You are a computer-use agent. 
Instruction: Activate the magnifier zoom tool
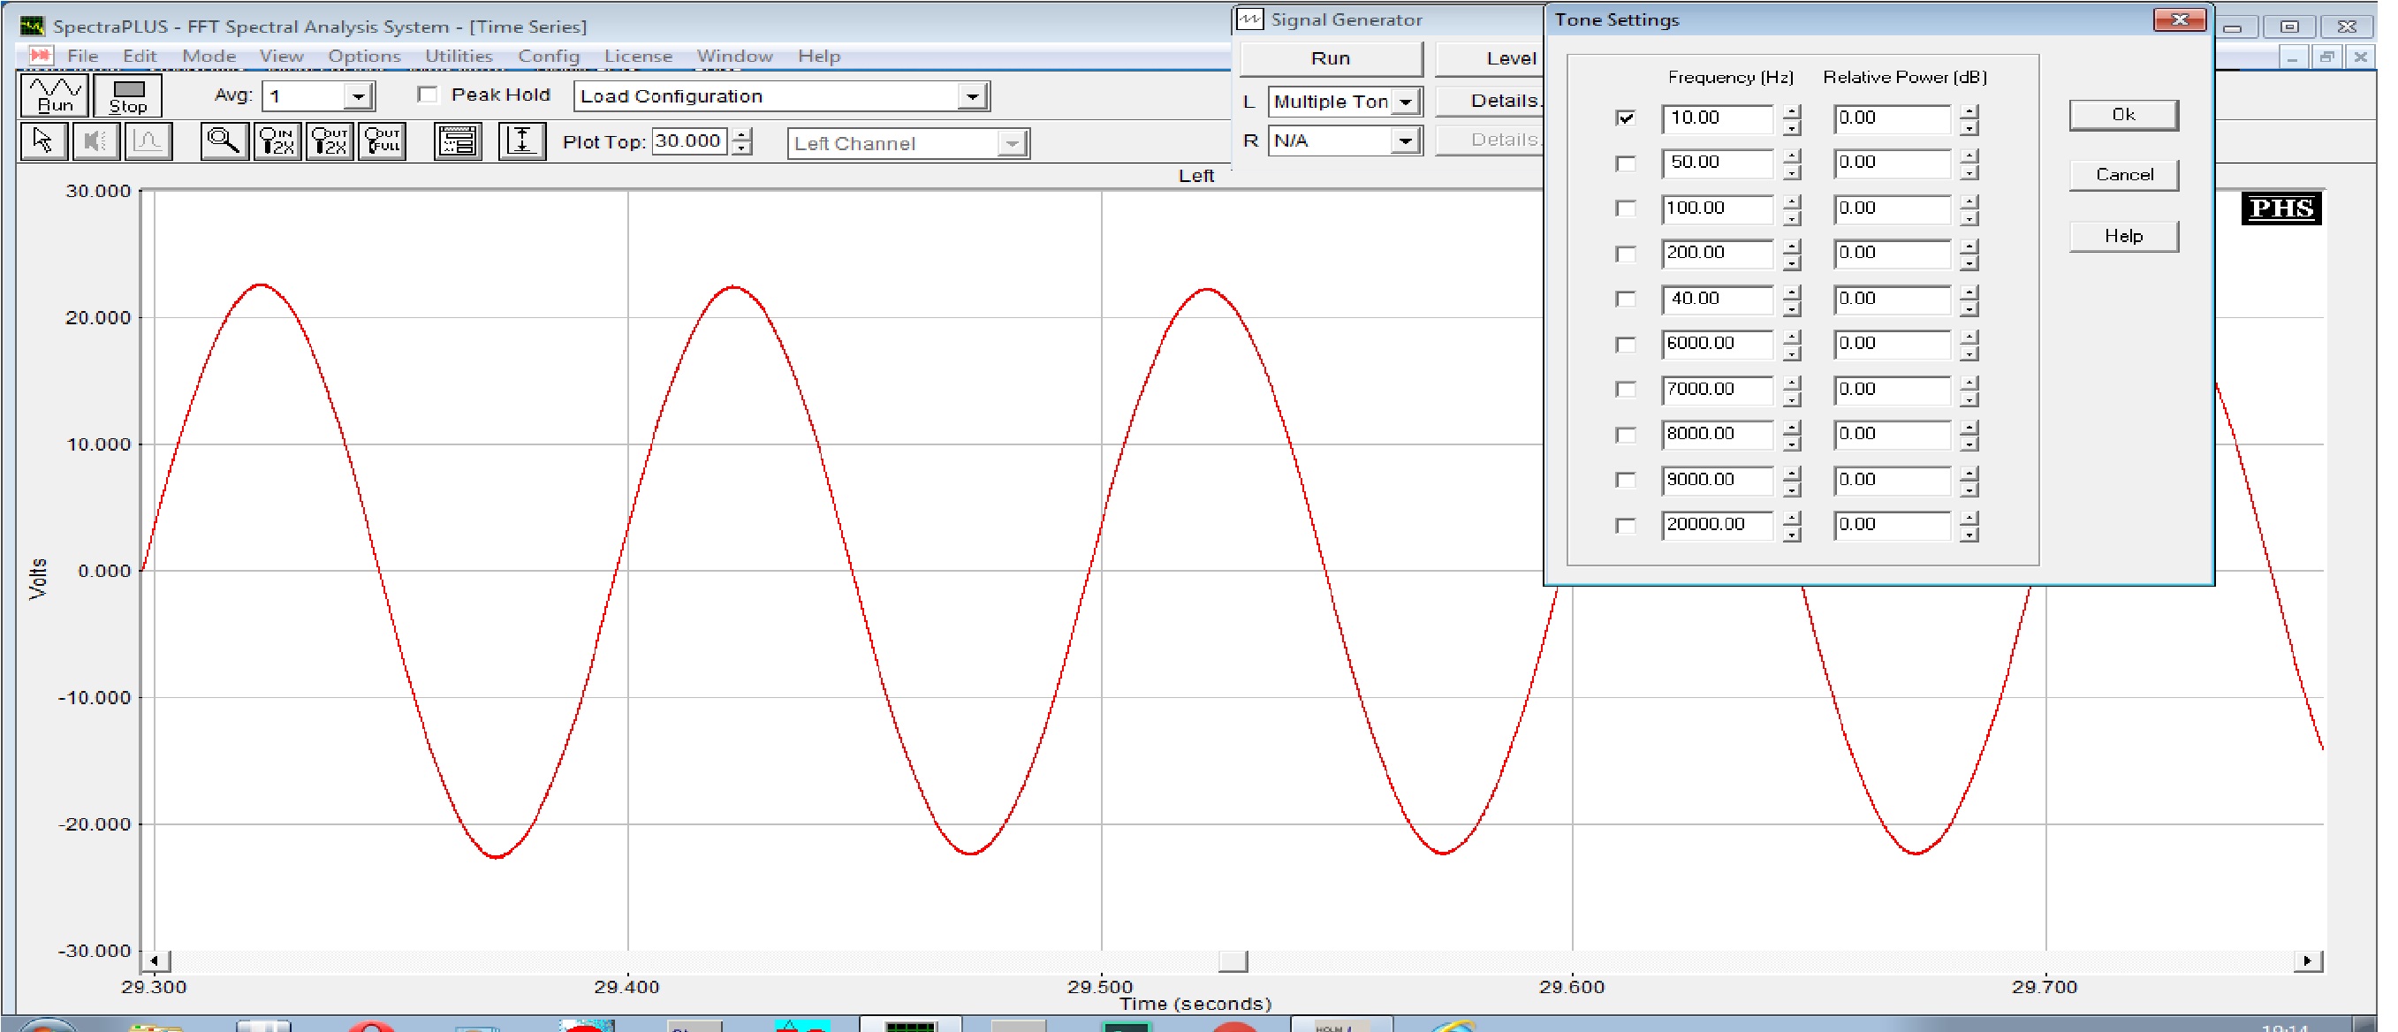click(224, 141)
